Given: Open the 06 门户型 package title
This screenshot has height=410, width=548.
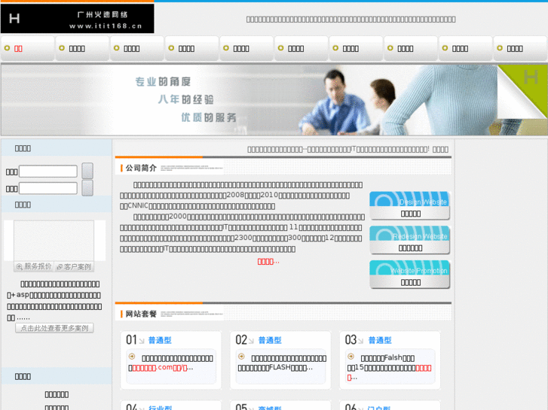Looking at the screenshot, I should click(379, 407).
